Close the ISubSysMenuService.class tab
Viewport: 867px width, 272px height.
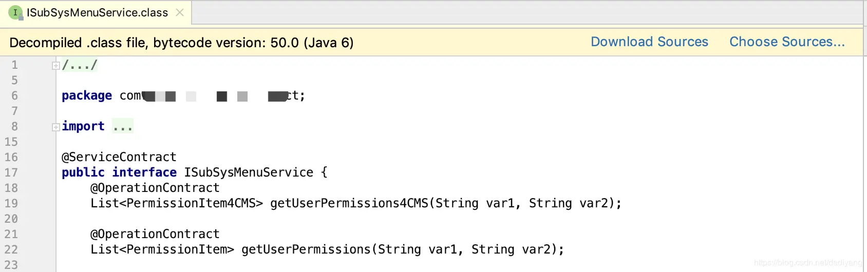[180, 12]
